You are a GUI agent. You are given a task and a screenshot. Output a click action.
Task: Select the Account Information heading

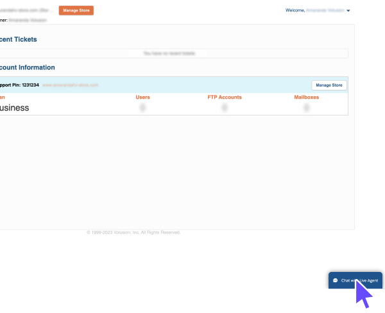[x=27, y=67]
